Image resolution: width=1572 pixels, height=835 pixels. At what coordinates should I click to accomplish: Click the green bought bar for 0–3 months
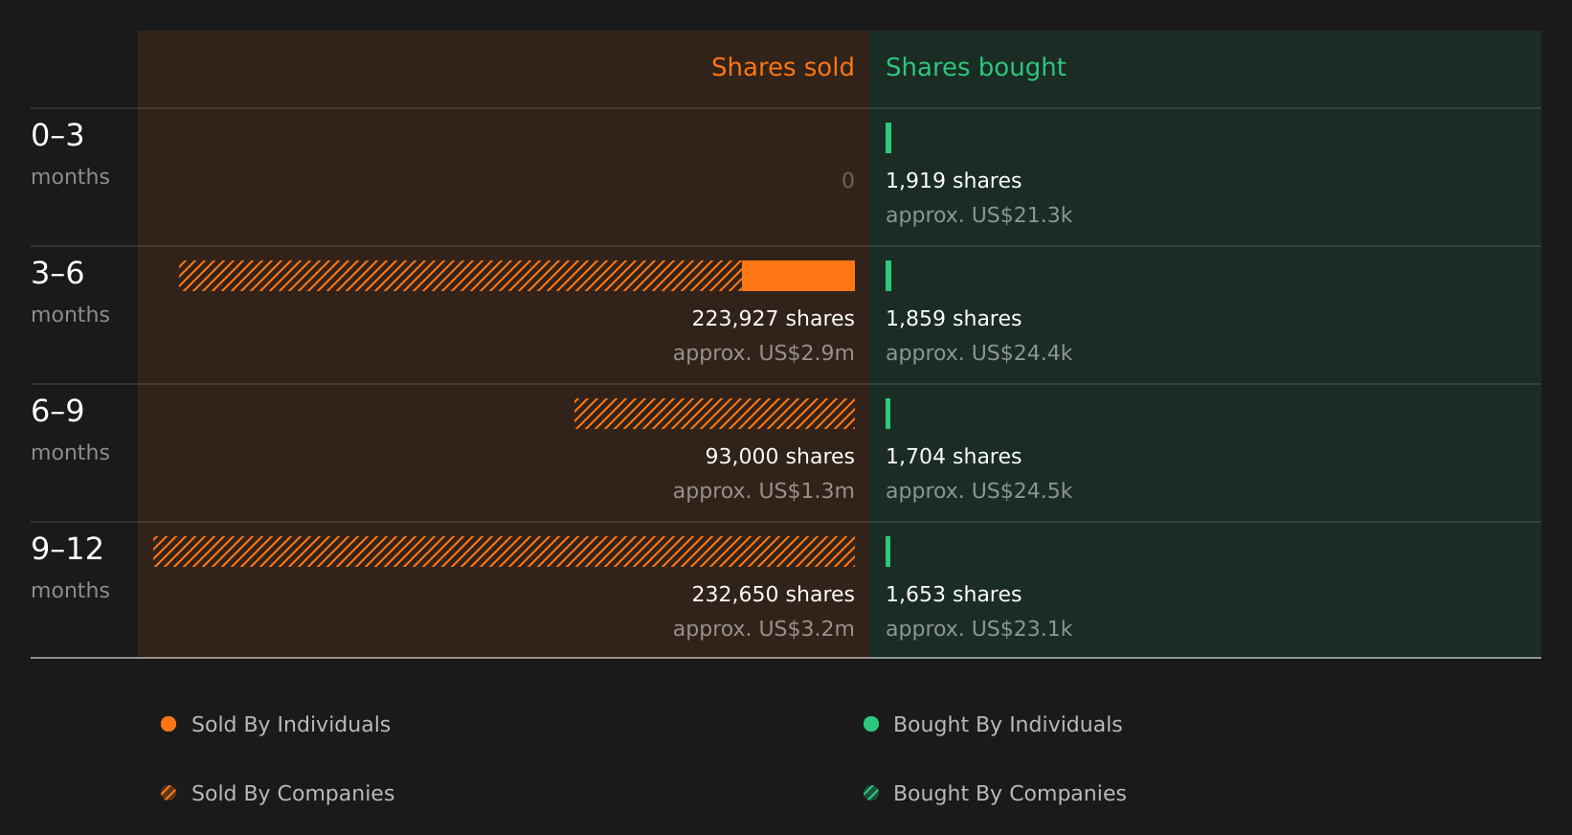point(888,138)
